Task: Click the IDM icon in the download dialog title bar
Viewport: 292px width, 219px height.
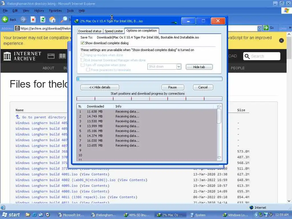Action: pos(76,21)
